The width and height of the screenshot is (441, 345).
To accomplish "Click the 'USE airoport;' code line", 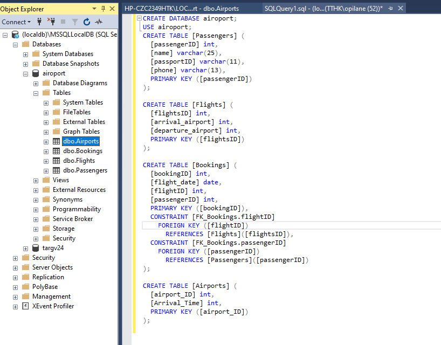I will click(167, 27).
